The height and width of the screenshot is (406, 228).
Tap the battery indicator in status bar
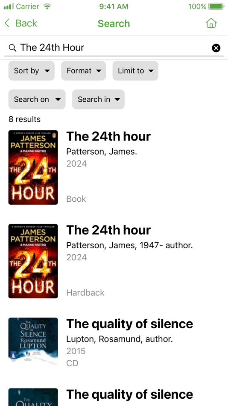(216, 6)
